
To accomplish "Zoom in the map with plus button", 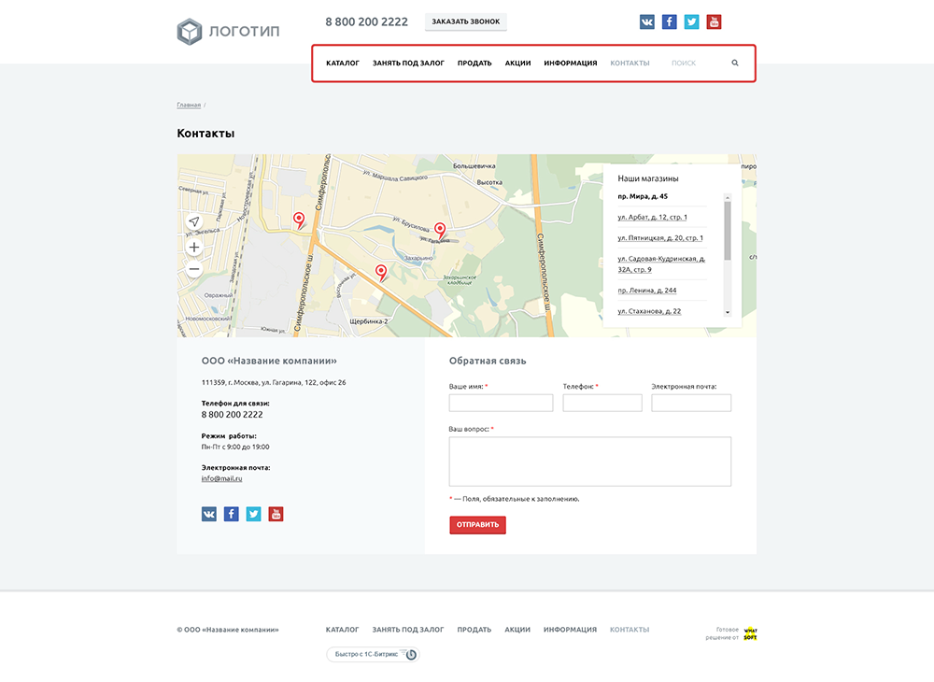I will (194, 248).
